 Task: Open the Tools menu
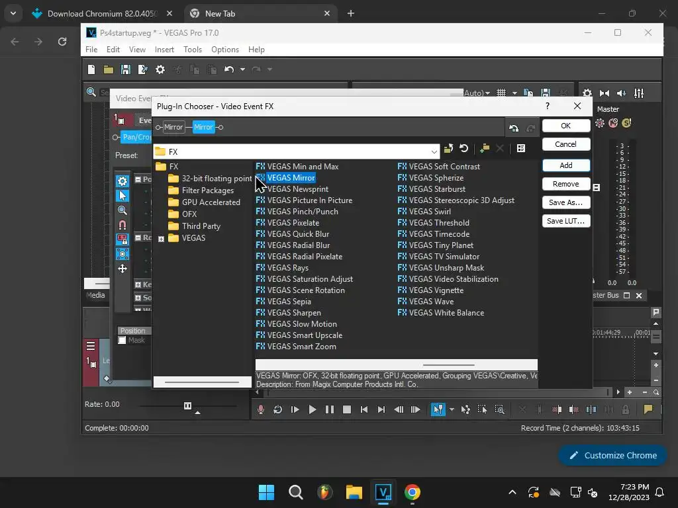click(193, 49)
